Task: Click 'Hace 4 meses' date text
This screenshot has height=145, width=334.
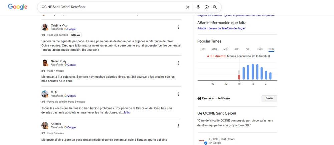Action: point(55,71)
